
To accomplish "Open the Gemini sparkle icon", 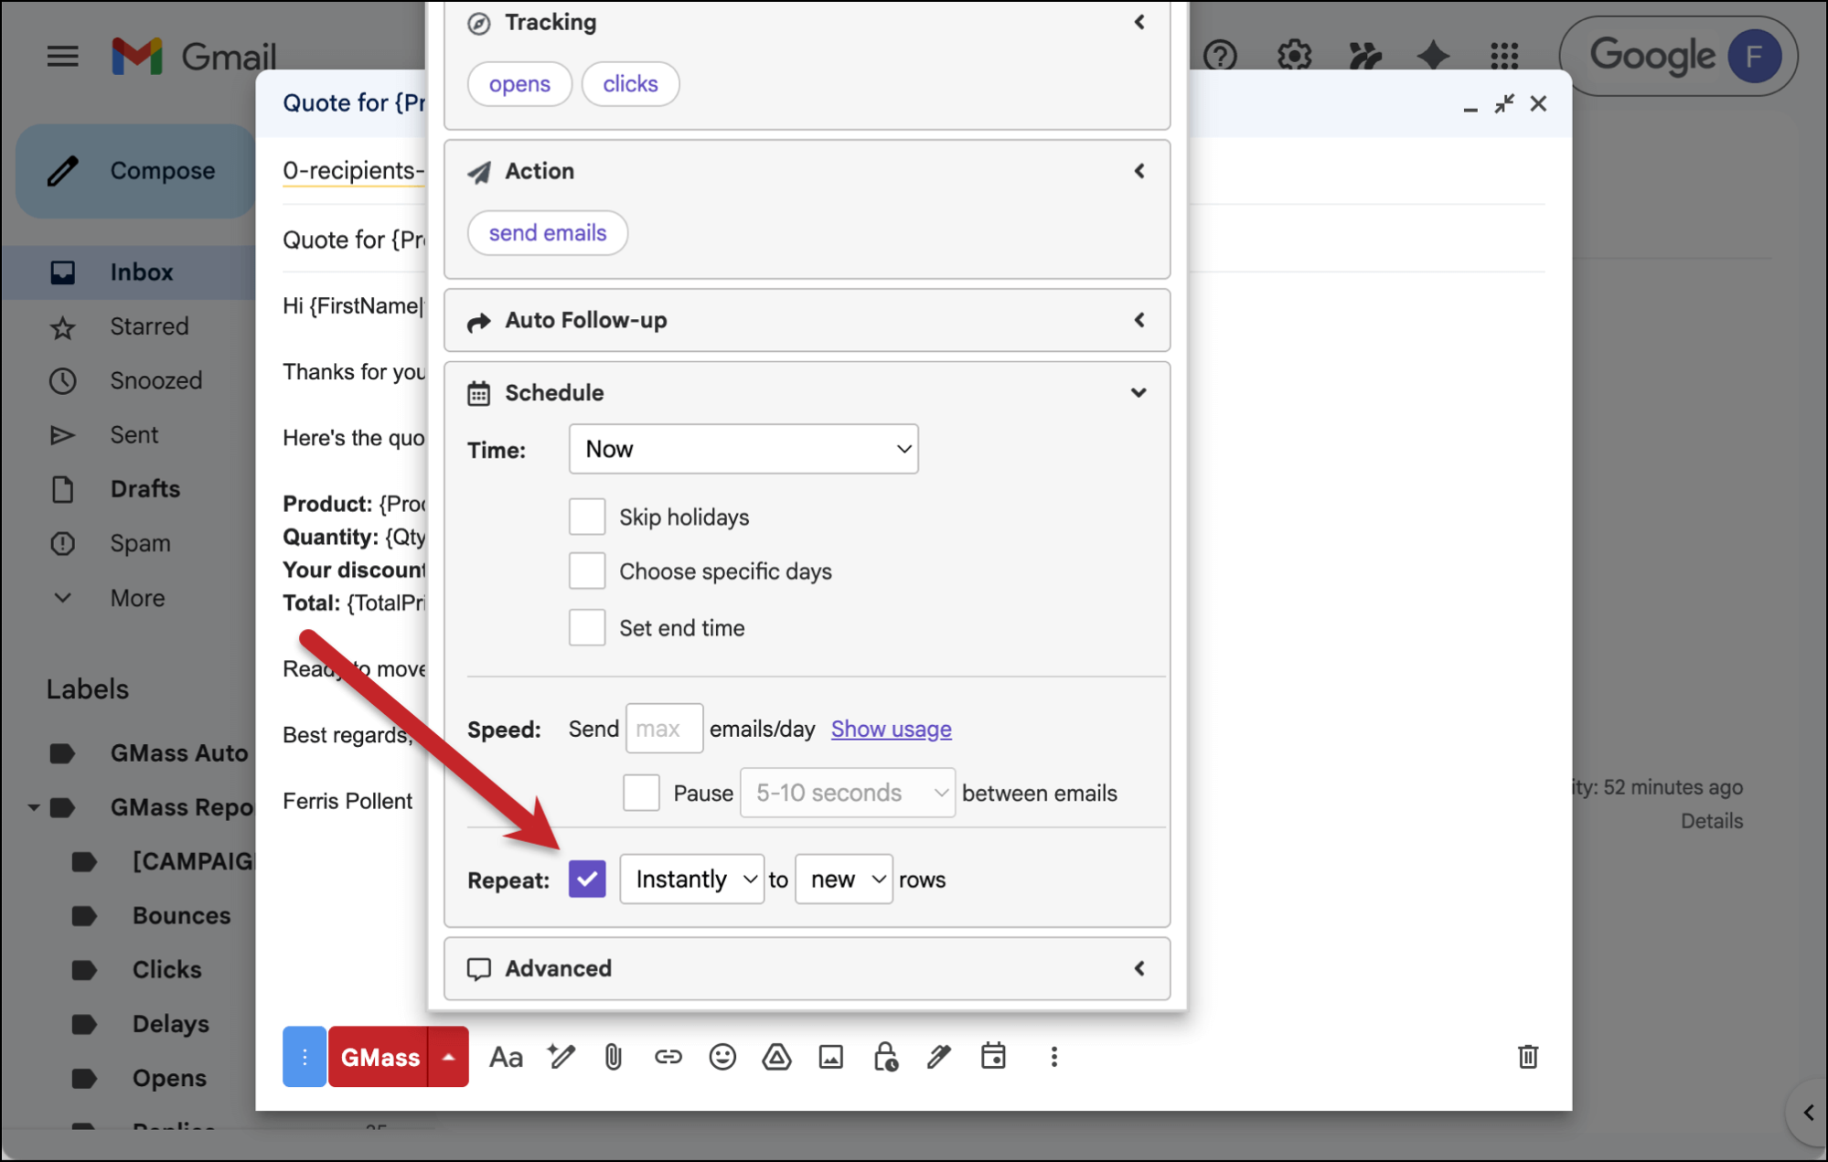I will (x=1433, y=57).
